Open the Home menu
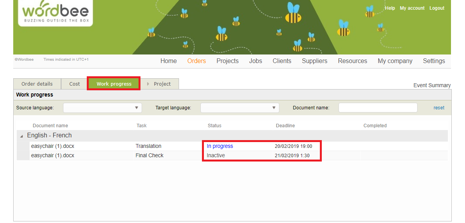This screenshot has width=465, height=223. pyautogui.click(x=168, y=61)
